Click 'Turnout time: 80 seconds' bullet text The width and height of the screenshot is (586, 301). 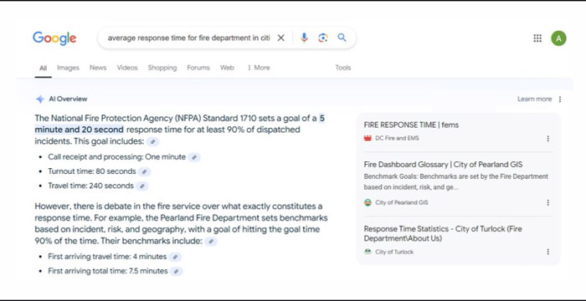92,171
